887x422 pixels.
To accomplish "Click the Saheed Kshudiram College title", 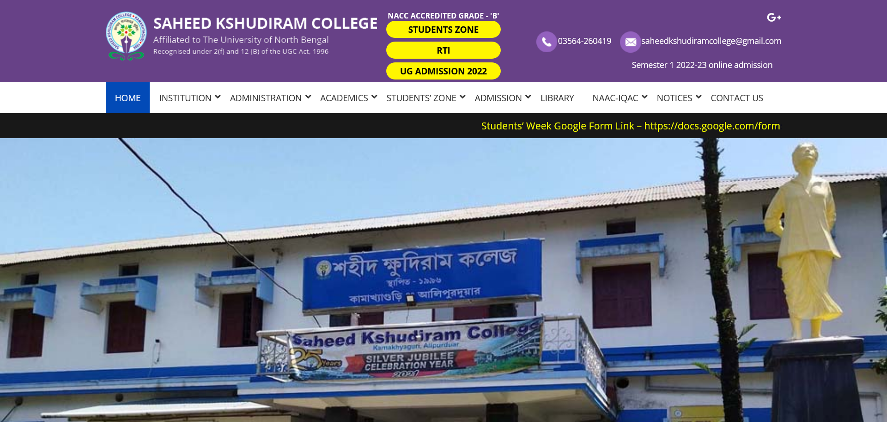I will tap(265, 24).
